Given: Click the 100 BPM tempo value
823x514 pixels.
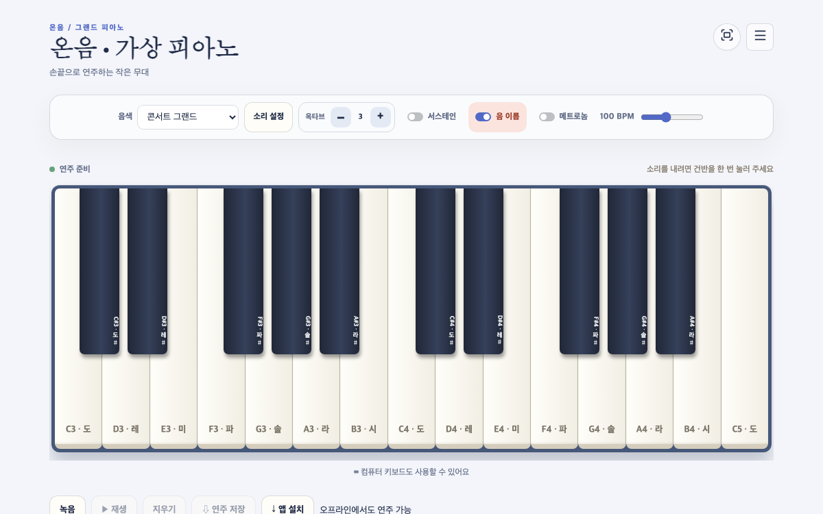Looking at the screenshot, I should (617, 117).
